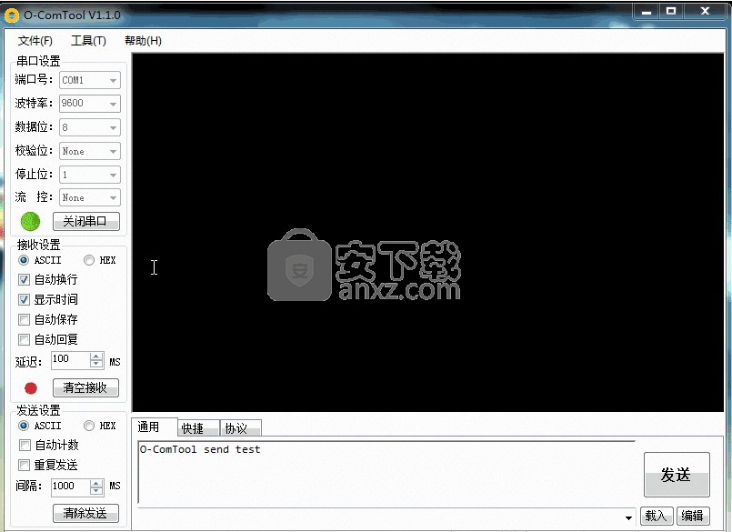Expand the 停止位 1 dropdown
This screenshot has height=532, width=732.
click(113, 175)
